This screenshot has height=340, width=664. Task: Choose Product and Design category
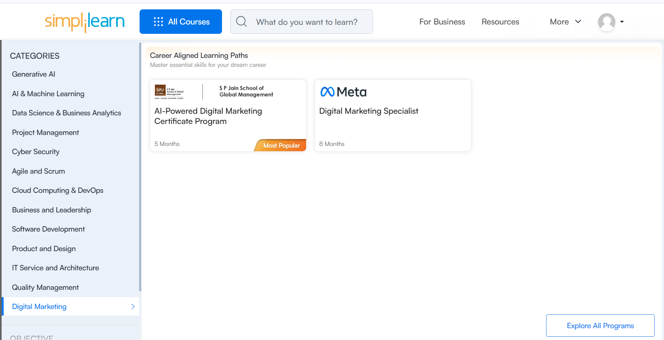tap(44, 249)
